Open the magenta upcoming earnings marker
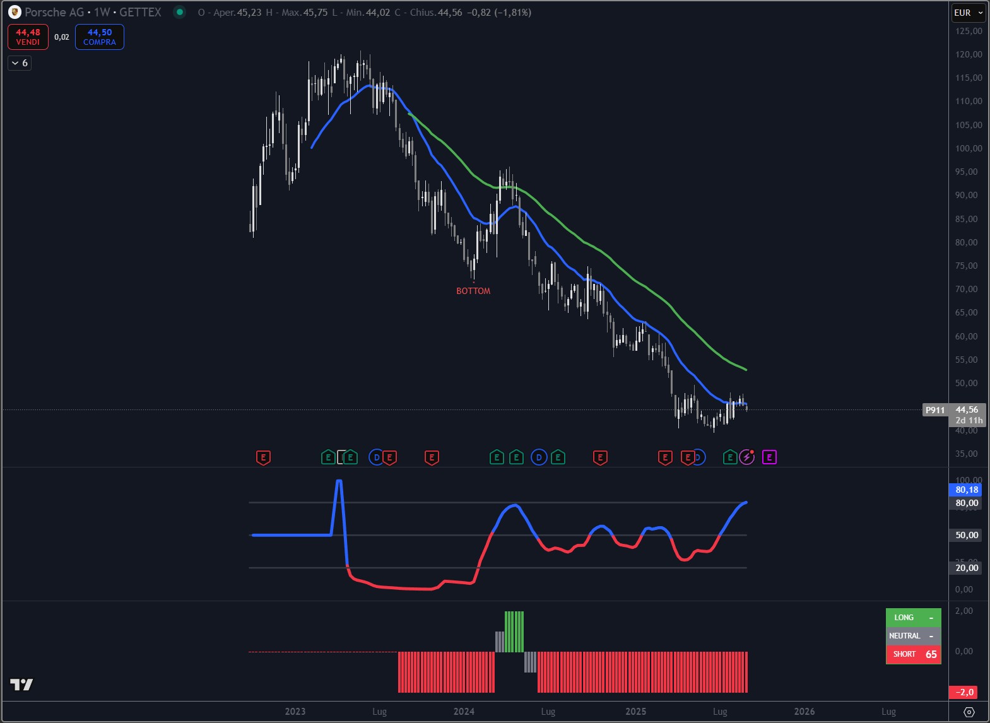990x723 pixels. [769, 457]
